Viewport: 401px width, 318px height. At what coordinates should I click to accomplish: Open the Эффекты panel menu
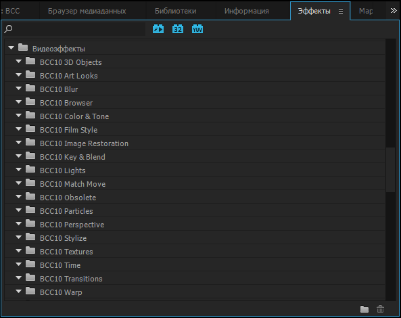click(341, 11)
